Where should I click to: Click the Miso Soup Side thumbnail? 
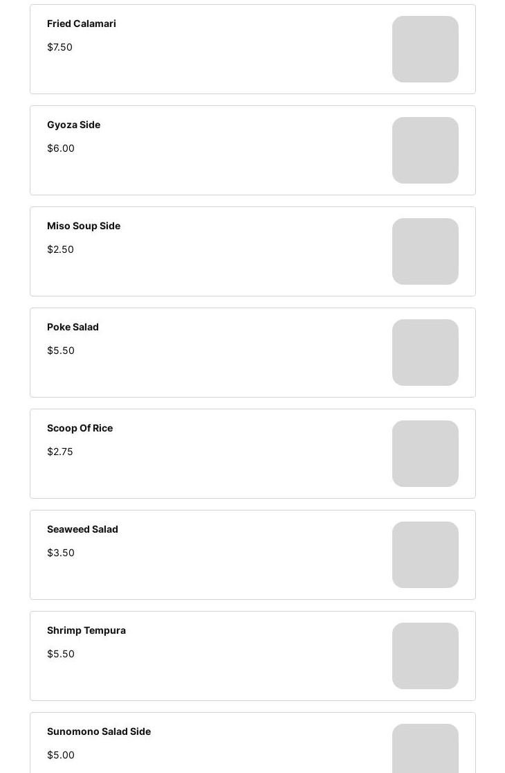point(425,251)
